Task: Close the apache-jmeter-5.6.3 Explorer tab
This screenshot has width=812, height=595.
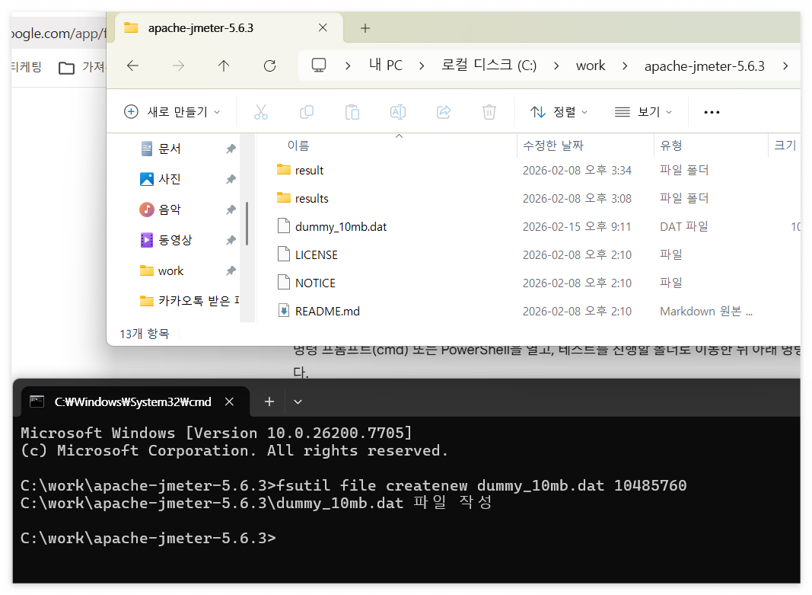Action: click(x=323, y=27)
